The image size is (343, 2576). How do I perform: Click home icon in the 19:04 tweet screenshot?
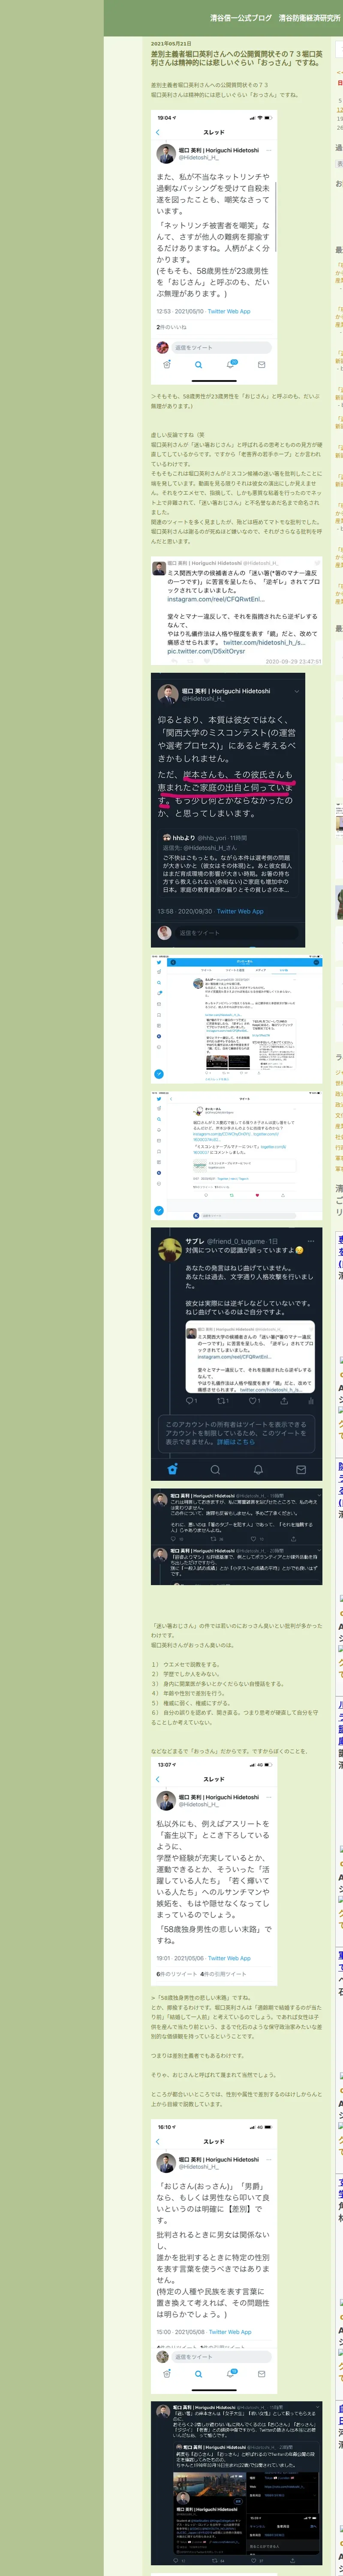167,365
